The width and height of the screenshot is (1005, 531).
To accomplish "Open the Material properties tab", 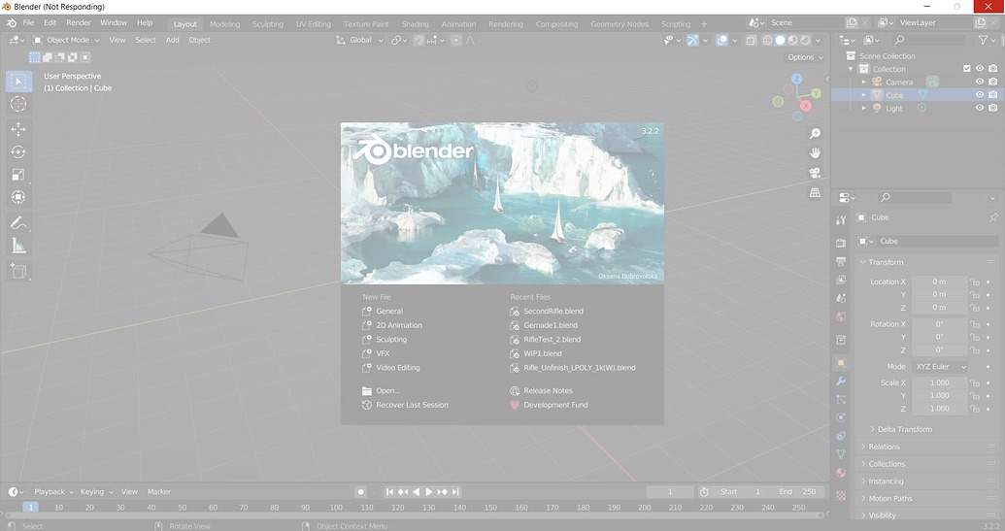I will [841, 473].
